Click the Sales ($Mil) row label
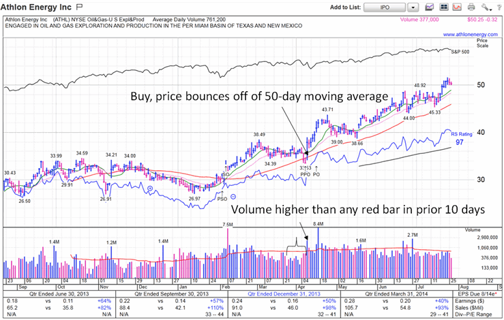 (x=469, y=308)
